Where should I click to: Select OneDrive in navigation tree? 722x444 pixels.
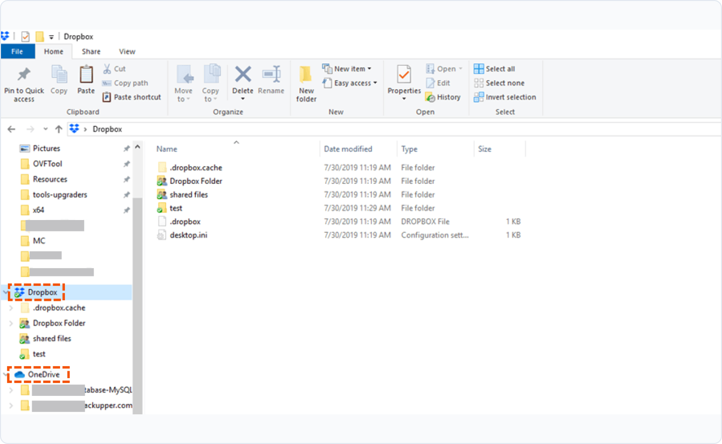click(x=44, y=374)
